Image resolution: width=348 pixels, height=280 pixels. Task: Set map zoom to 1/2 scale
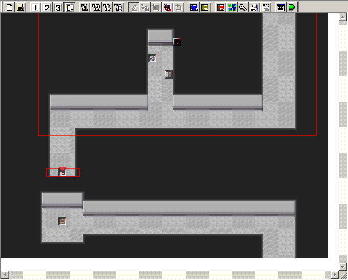96,7
